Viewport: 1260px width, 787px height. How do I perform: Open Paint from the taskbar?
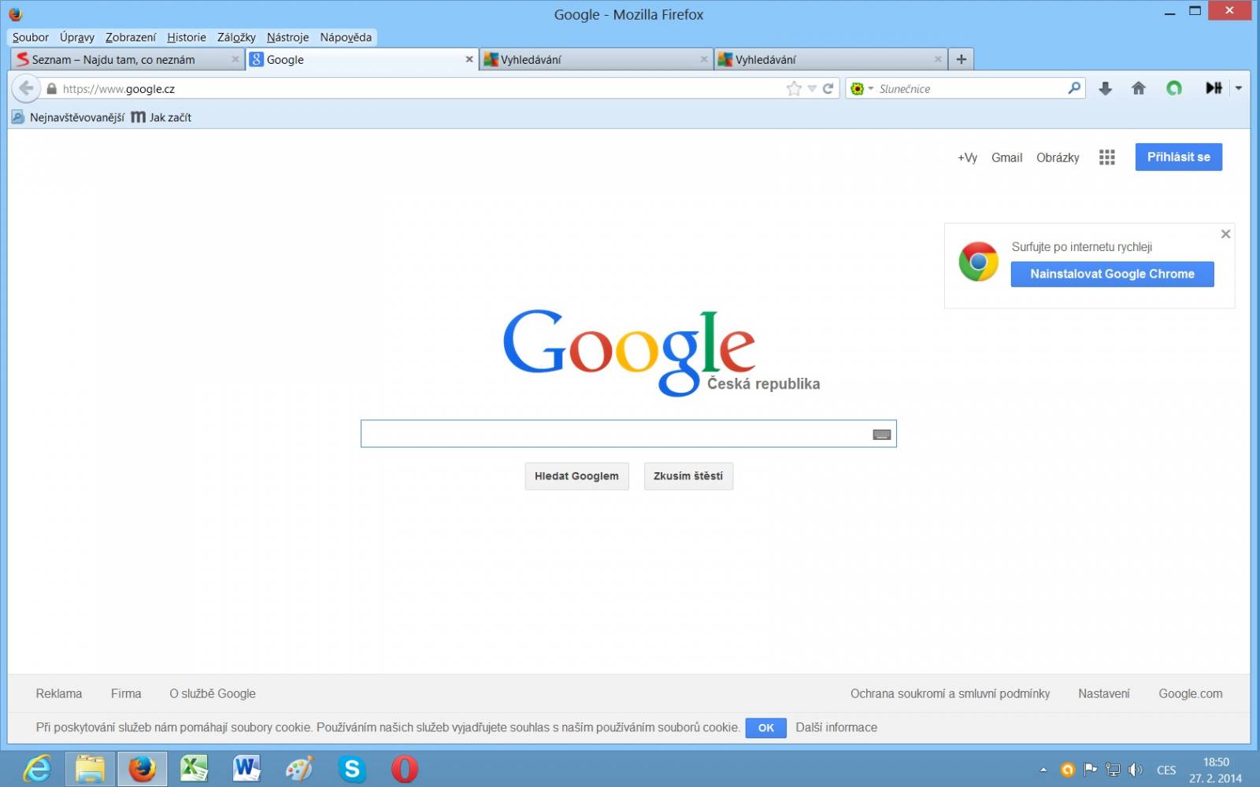point(299,769)
